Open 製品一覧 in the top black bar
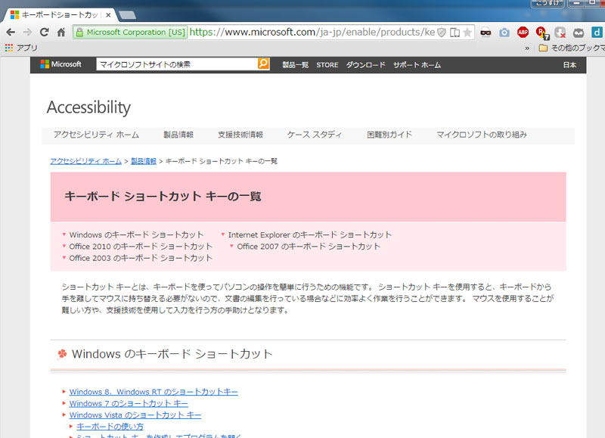605x438 pixels. 295,65
